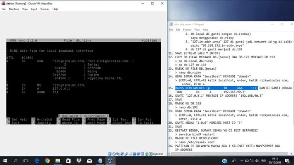Click the keyboard capture icon beside Right Ctrl
The height and width of the screenshot is (165, 294).
point(151,154)
